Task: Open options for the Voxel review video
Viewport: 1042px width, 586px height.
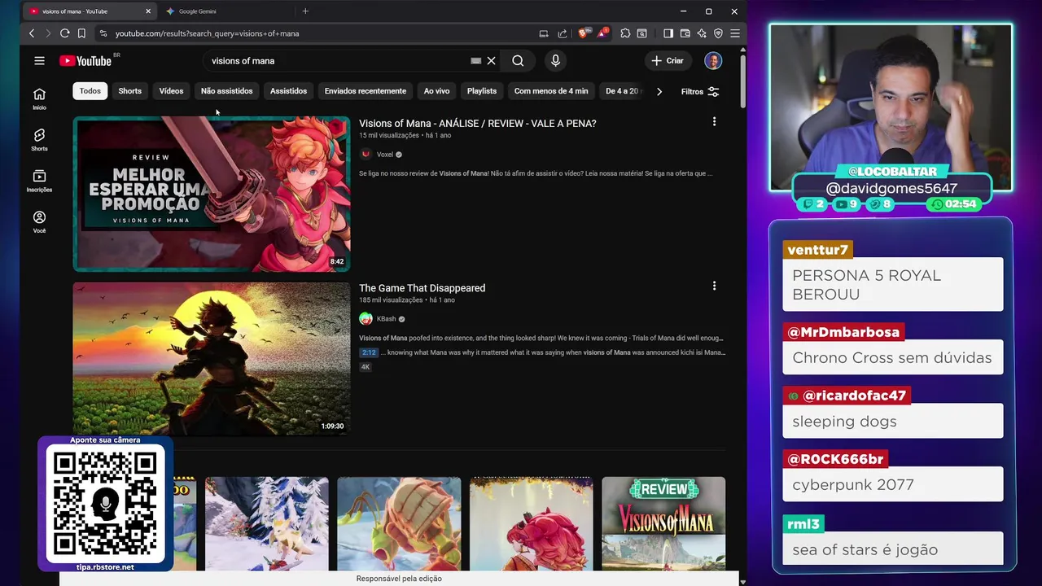Action: (714, 121)
